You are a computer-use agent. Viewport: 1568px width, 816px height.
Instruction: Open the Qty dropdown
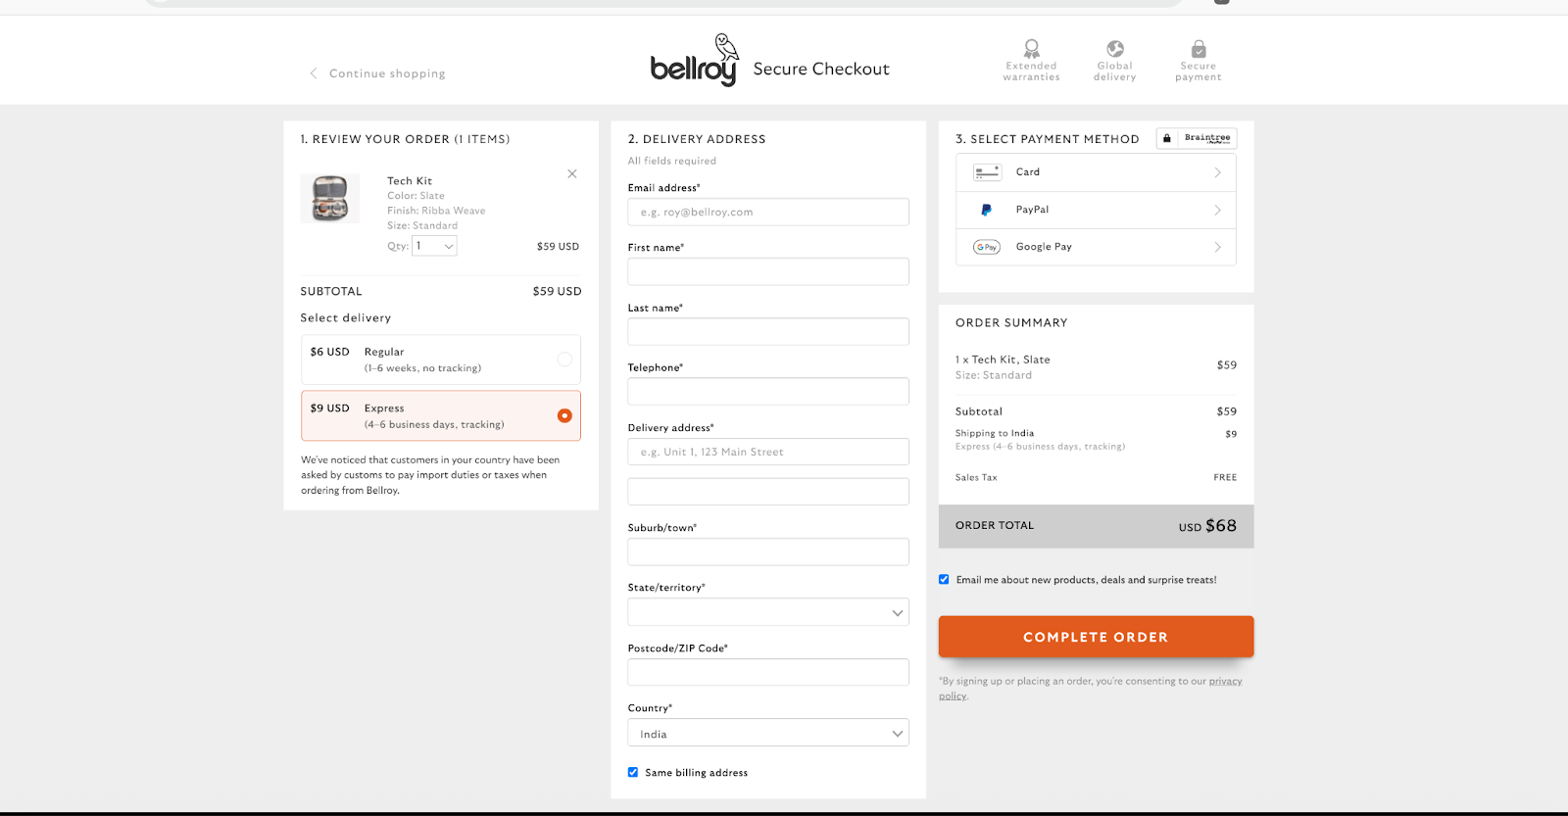tap(434, 246)
